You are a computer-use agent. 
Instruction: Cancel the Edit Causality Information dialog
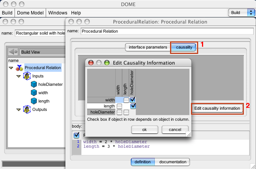175,130
